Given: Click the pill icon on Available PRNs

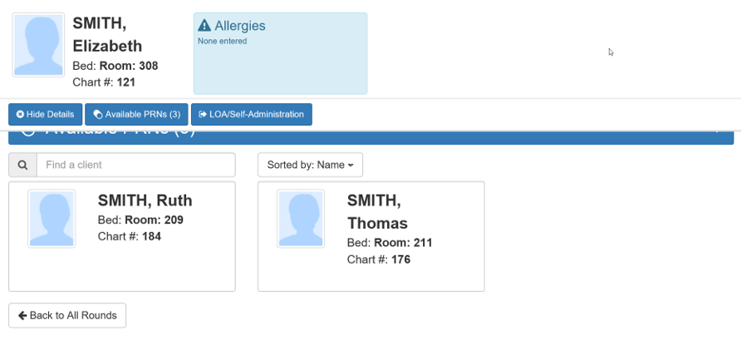Looking at the screenshot, I should point(98,115).
